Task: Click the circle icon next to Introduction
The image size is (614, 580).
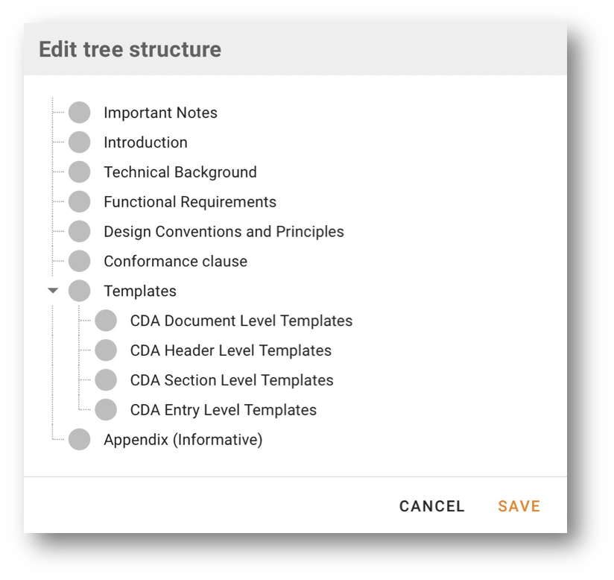Action: (x=80, y=142)
